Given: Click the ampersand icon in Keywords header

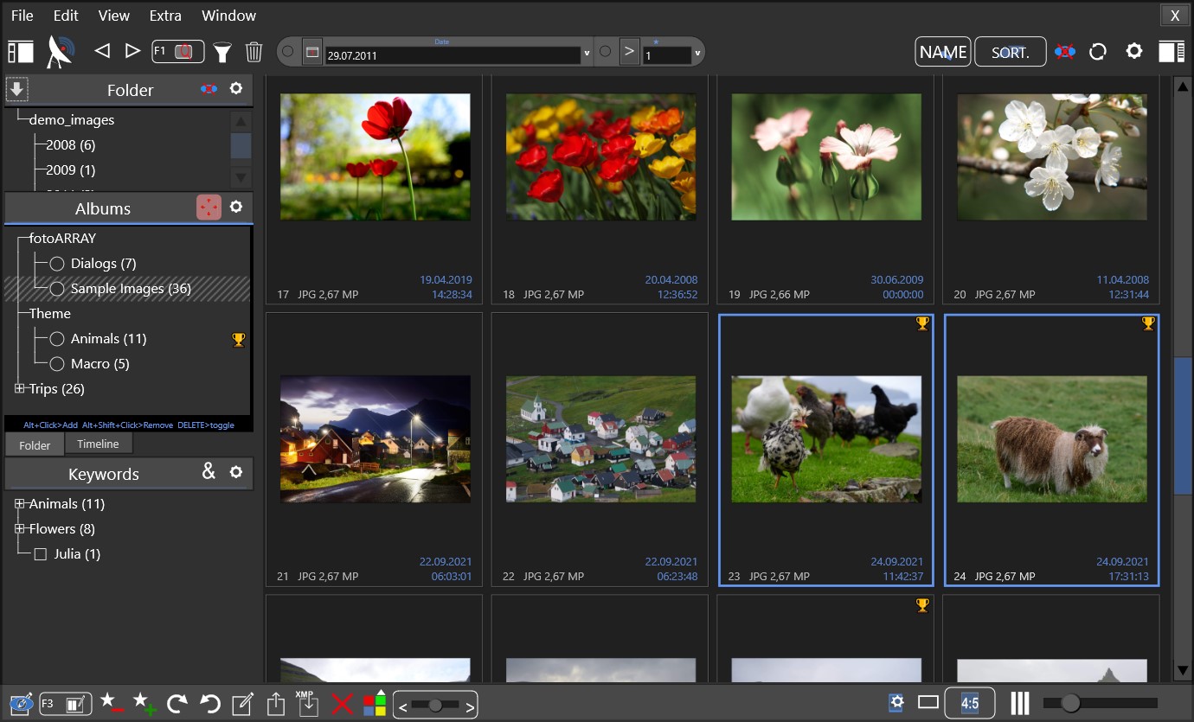Looking at the screenshot, I should (x=209, y=471).
